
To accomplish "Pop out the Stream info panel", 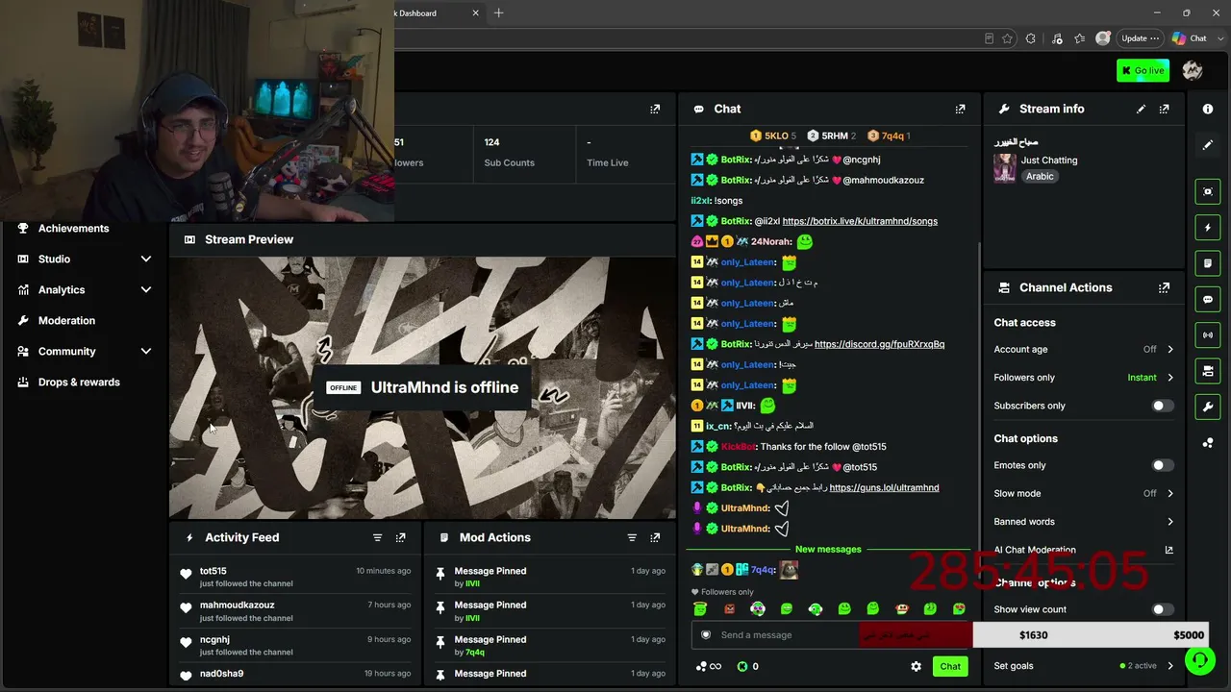I will tap(1165, 110).
